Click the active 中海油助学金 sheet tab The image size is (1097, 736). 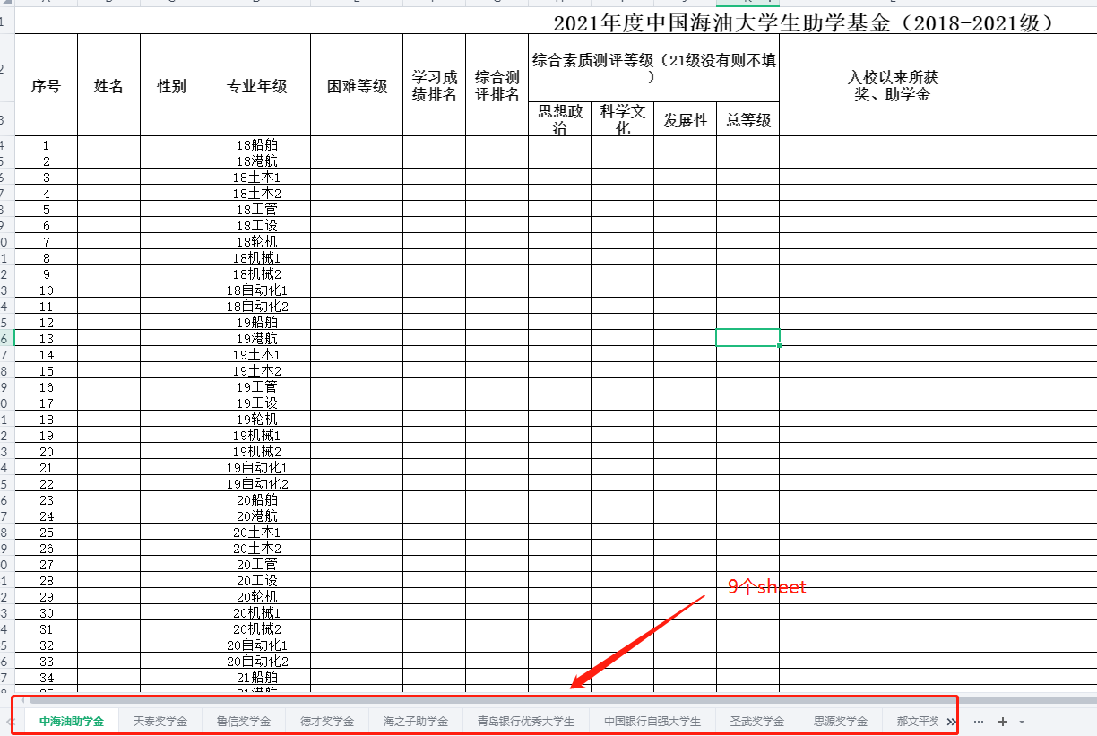click(x=71, y=722)
